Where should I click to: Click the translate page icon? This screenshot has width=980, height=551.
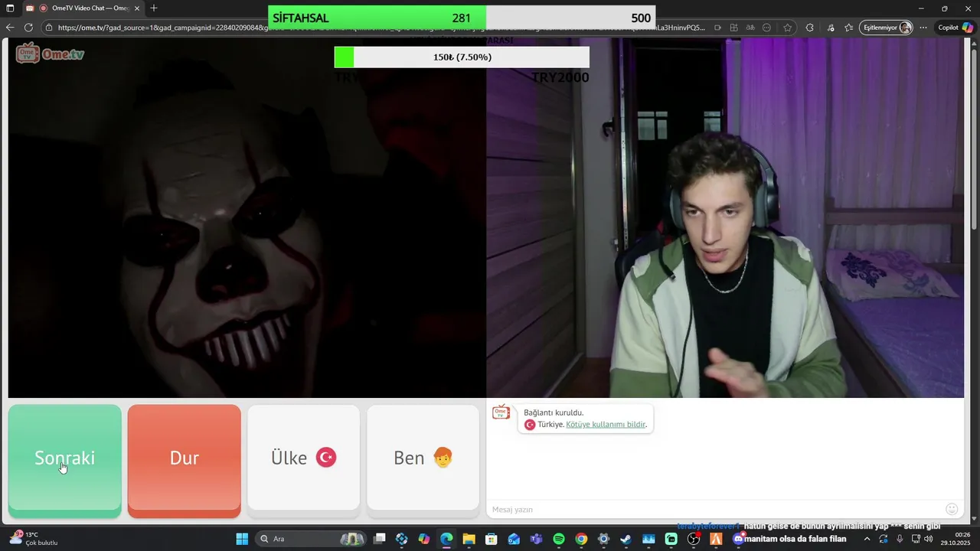(750, 28)
